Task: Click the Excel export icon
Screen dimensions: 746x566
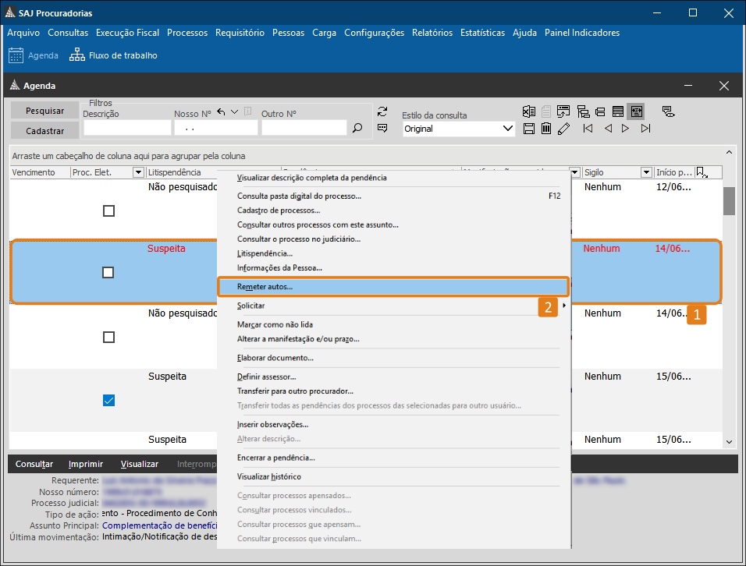Action: (x=529, y=111)
